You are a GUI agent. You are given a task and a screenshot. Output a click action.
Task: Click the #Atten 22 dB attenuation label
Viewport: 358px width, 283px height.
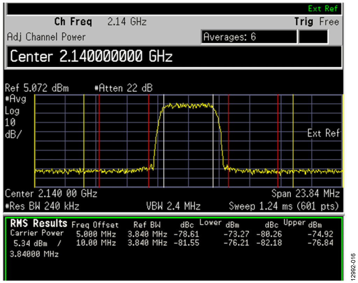tap(123, 88)
